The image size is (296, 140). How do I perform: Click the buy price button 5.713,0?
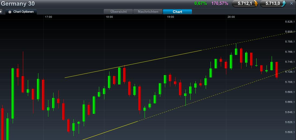273,3
